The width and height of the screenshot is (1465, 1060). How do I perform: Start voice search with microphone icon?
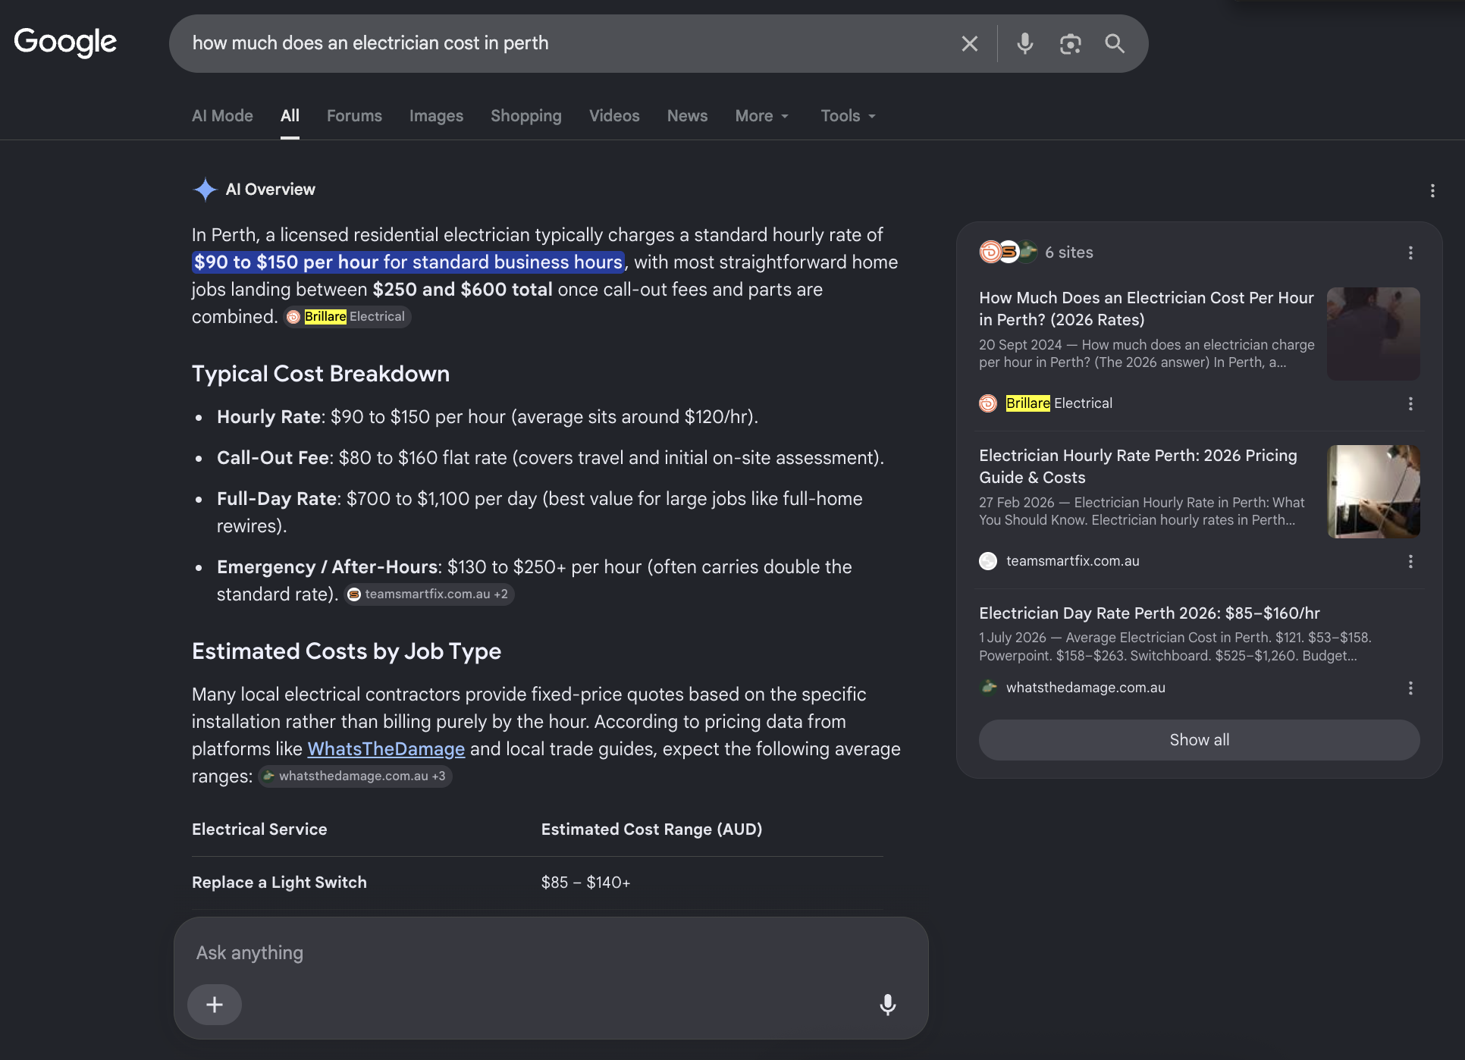point(1024,43)
